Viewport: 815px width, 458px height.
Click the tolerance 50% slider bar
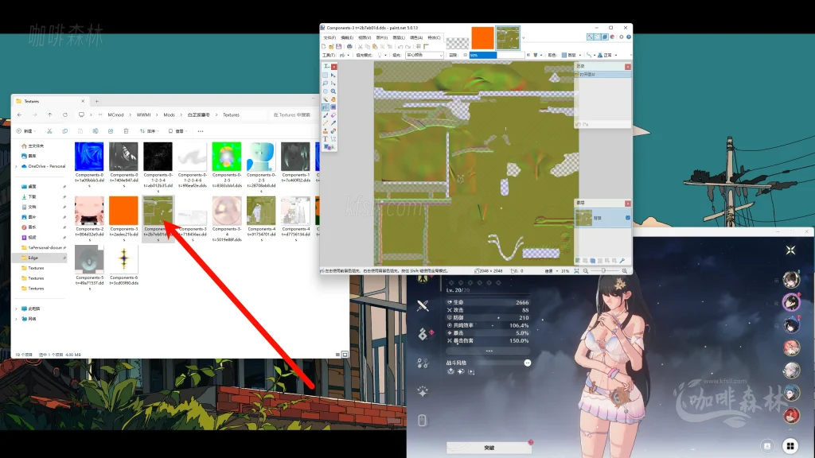(497, 55)
